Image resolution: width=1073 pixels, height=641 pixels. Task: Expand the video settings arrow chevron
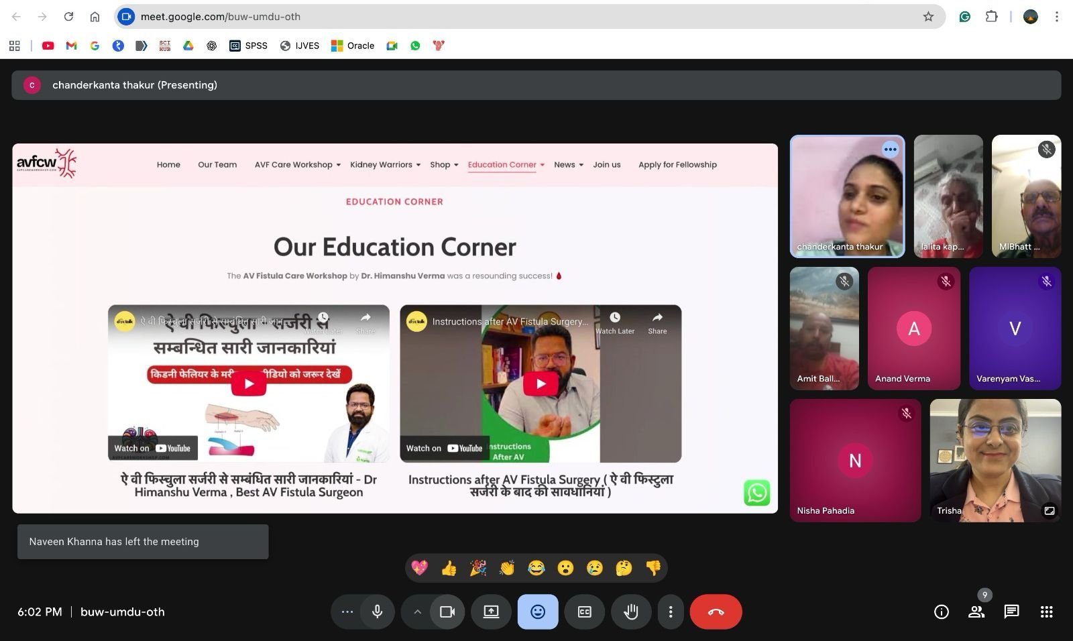click(x=417, y=611)
